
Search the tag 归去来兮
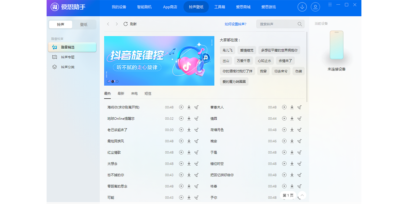[281, 71]
